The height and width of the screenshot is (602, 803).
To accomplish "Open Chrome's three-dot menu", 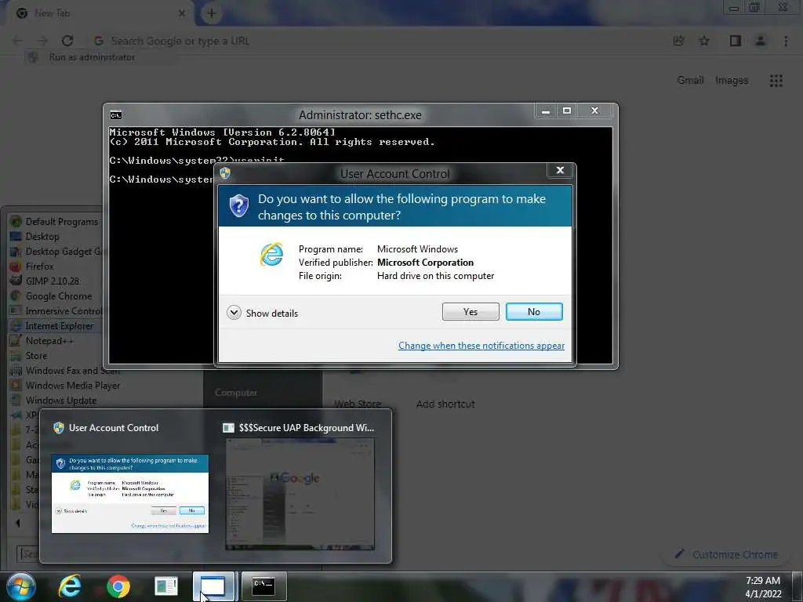I will 786,41.
